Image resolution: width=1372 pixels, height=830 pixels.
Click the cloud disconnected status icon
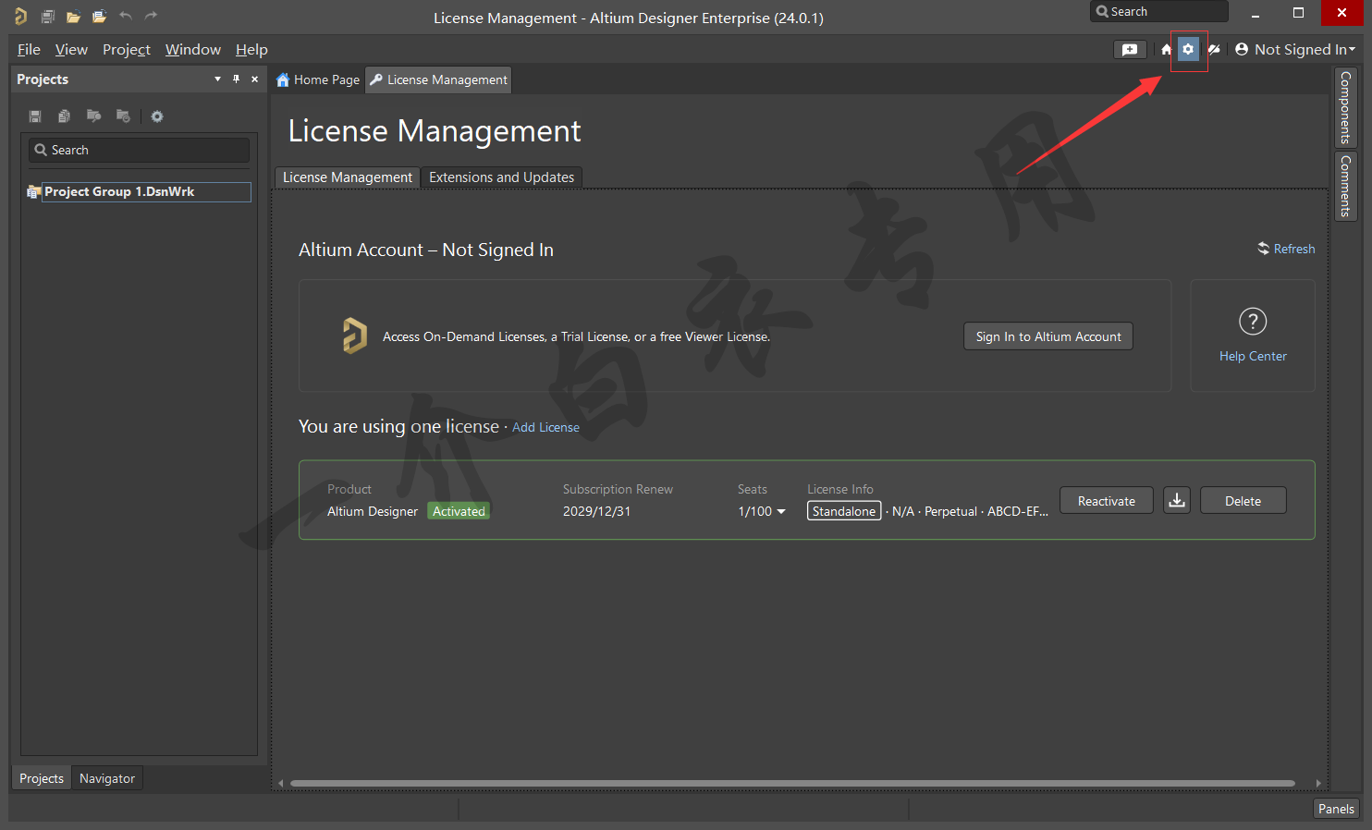coord(1214,50)
